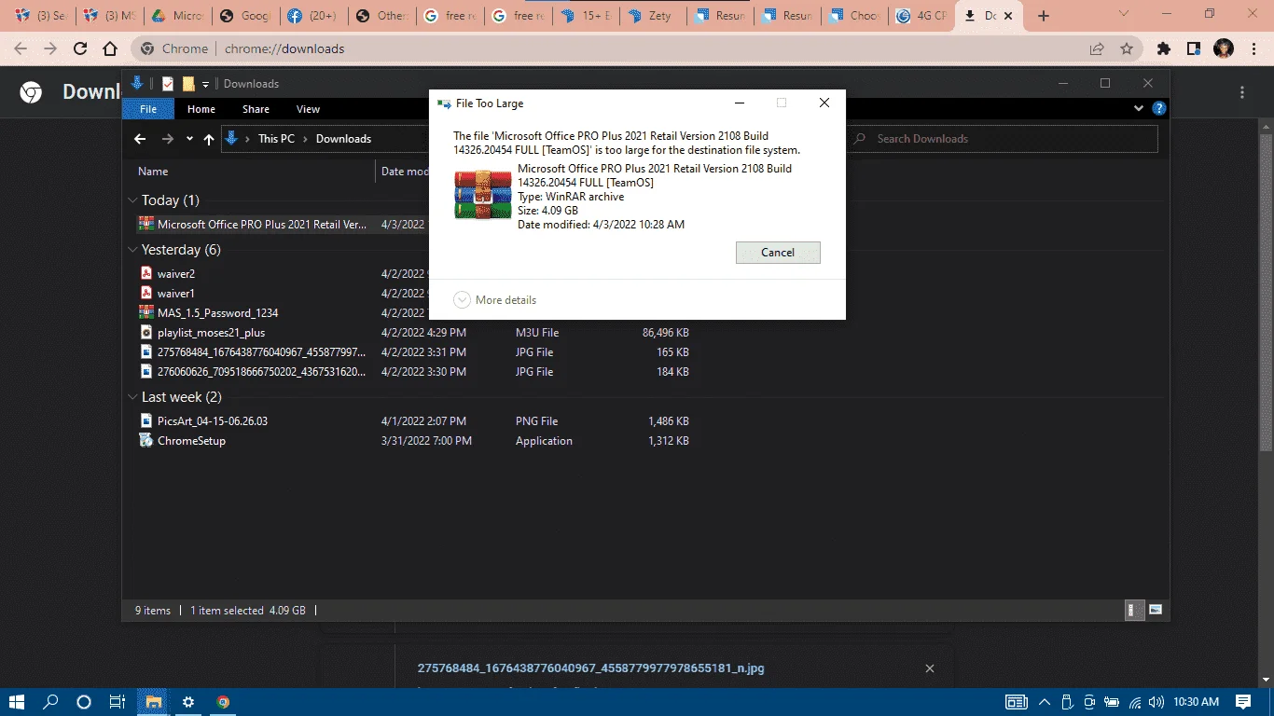Select PicsArt_04-15-06.26.03 file
This screenshot has width=1274, height=716.
click(x=213, y=421)
